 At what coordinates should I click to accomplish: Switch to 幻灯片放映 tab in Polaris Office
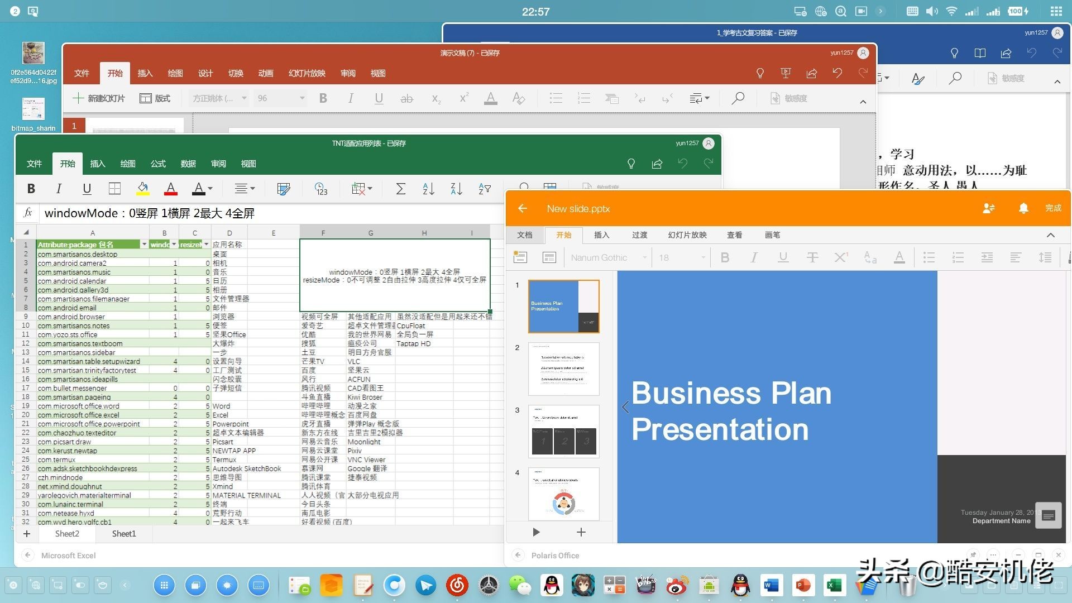click(687, 235)
